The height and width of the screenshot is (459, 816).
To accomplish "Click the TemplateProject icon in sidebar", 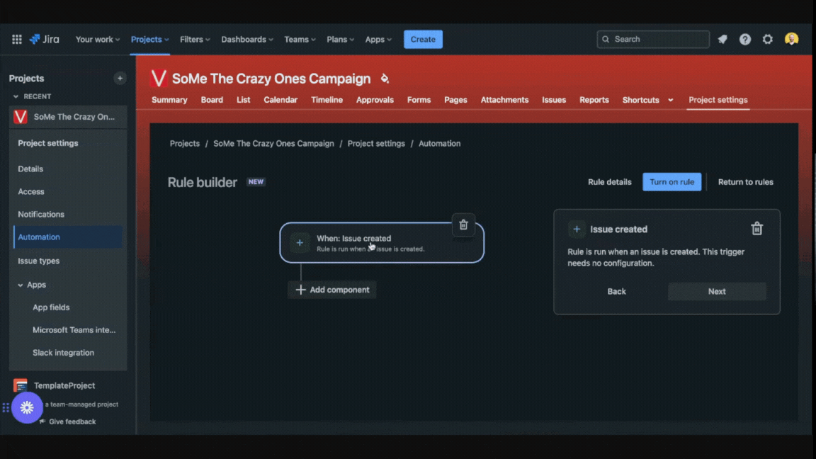I will click(21, 385).
